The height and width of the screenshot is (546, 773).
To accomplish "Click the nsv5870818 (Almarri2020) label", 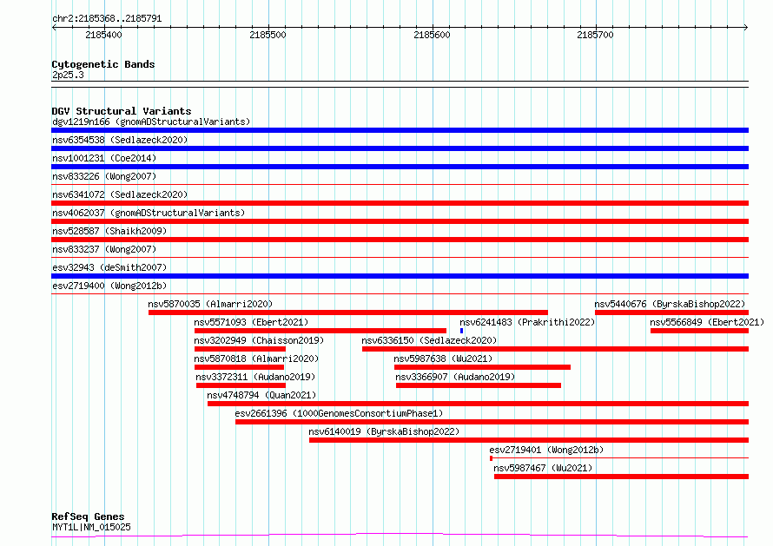I will (256, 359).
